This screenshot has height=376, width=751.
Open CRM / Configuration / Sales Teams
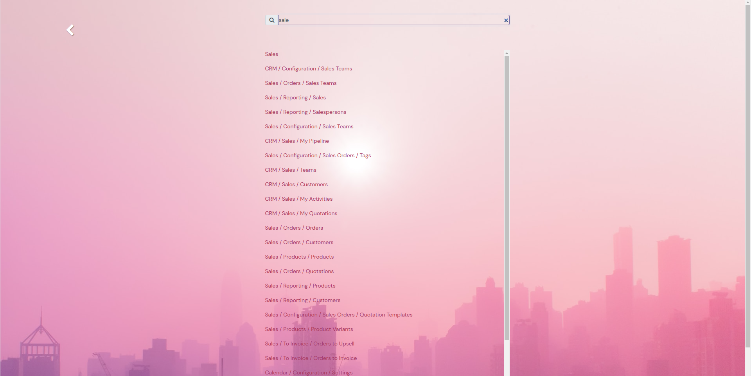308,68
